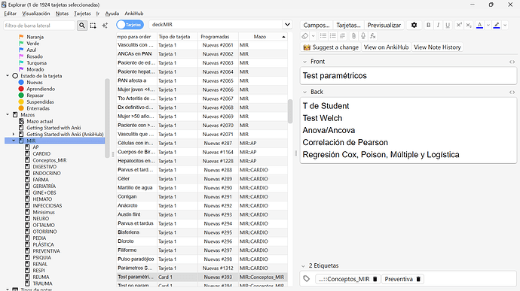520x291 pixels.
Task: Open editor settings gear icon
Action: 414,25
